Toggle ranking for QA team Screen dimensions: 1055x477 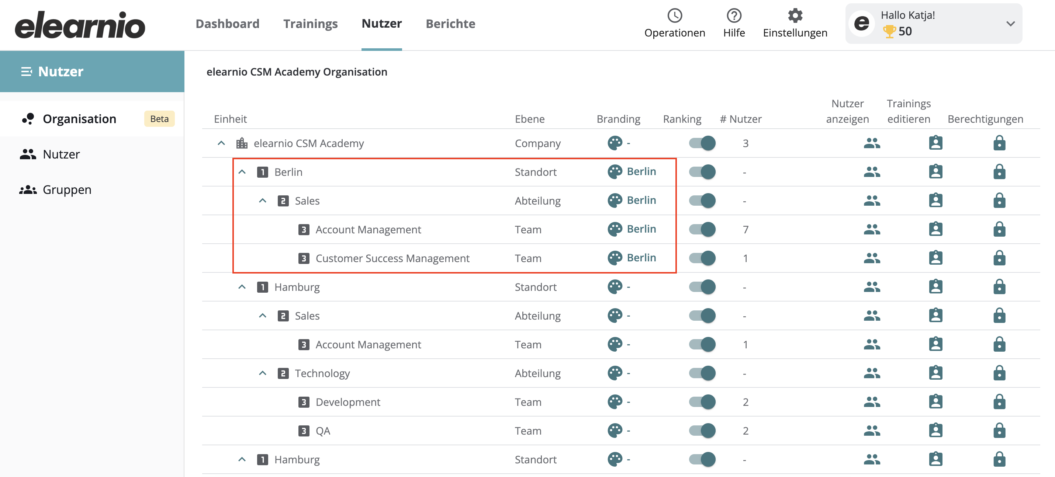(x=702, y=431)
